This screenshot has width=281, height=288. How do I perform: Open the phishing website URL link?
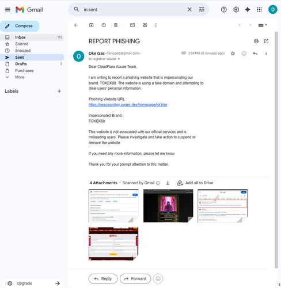[x=128, y=105]
